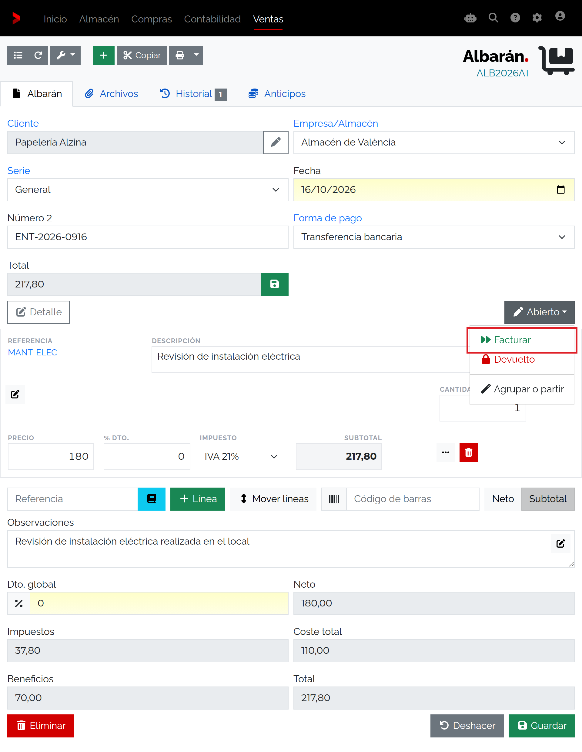Click green save icon next to Total
The width and height of the screenshot is (582, 752).
[x=274, y=284]
